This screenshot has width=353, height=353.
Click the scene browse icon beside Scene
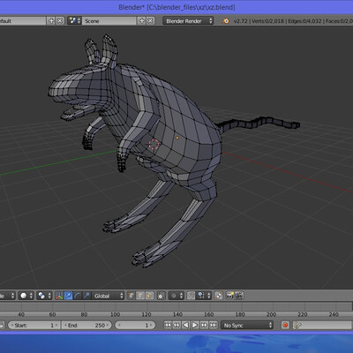coord(74,21)
